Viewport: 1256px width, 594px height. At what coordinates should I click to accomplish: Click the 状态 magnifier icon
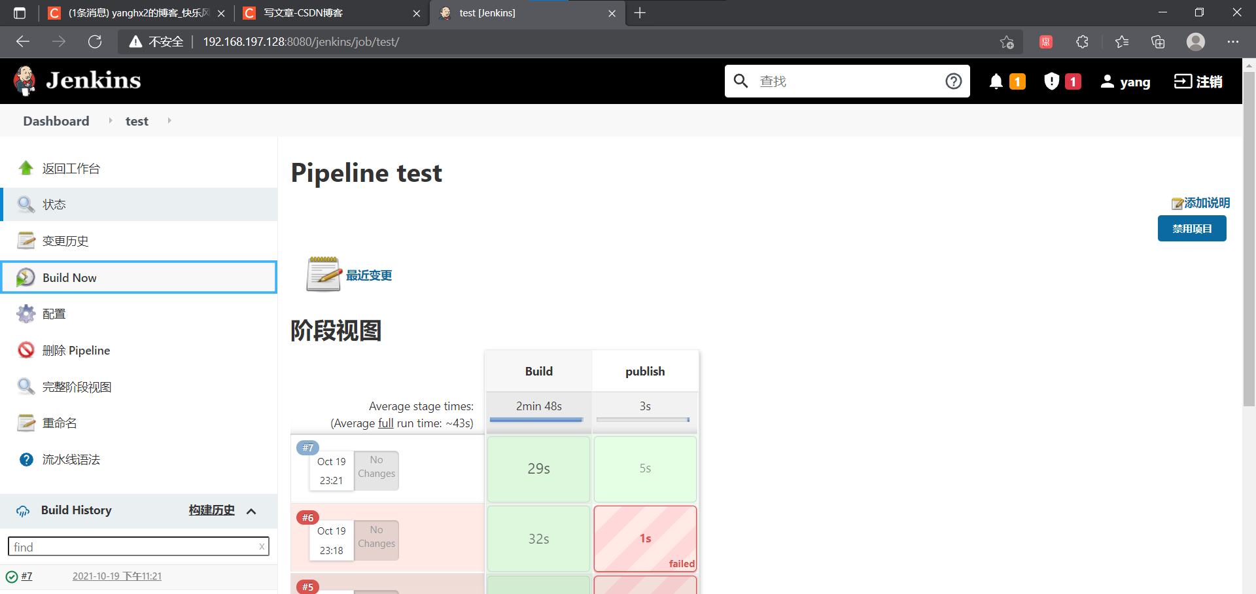[x=26, y=204]
